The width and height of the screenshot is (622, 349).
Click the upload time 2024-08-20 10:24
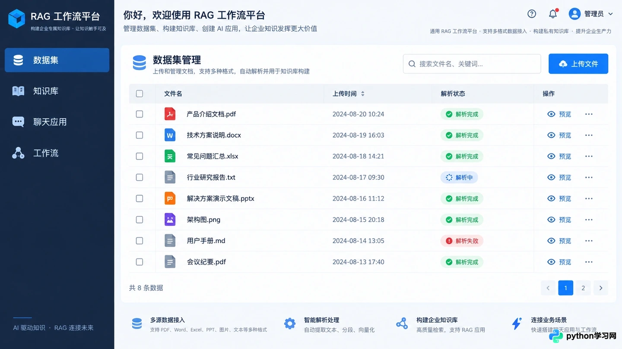tap(358, 114)
